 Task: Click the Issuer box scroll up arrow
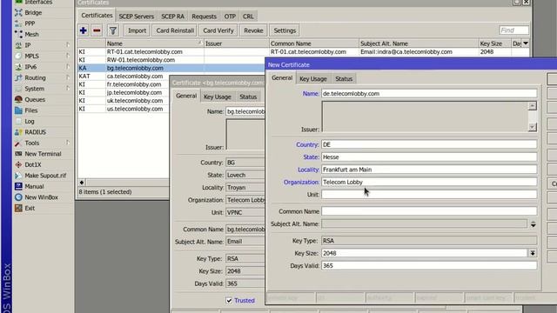pos(532,106)
